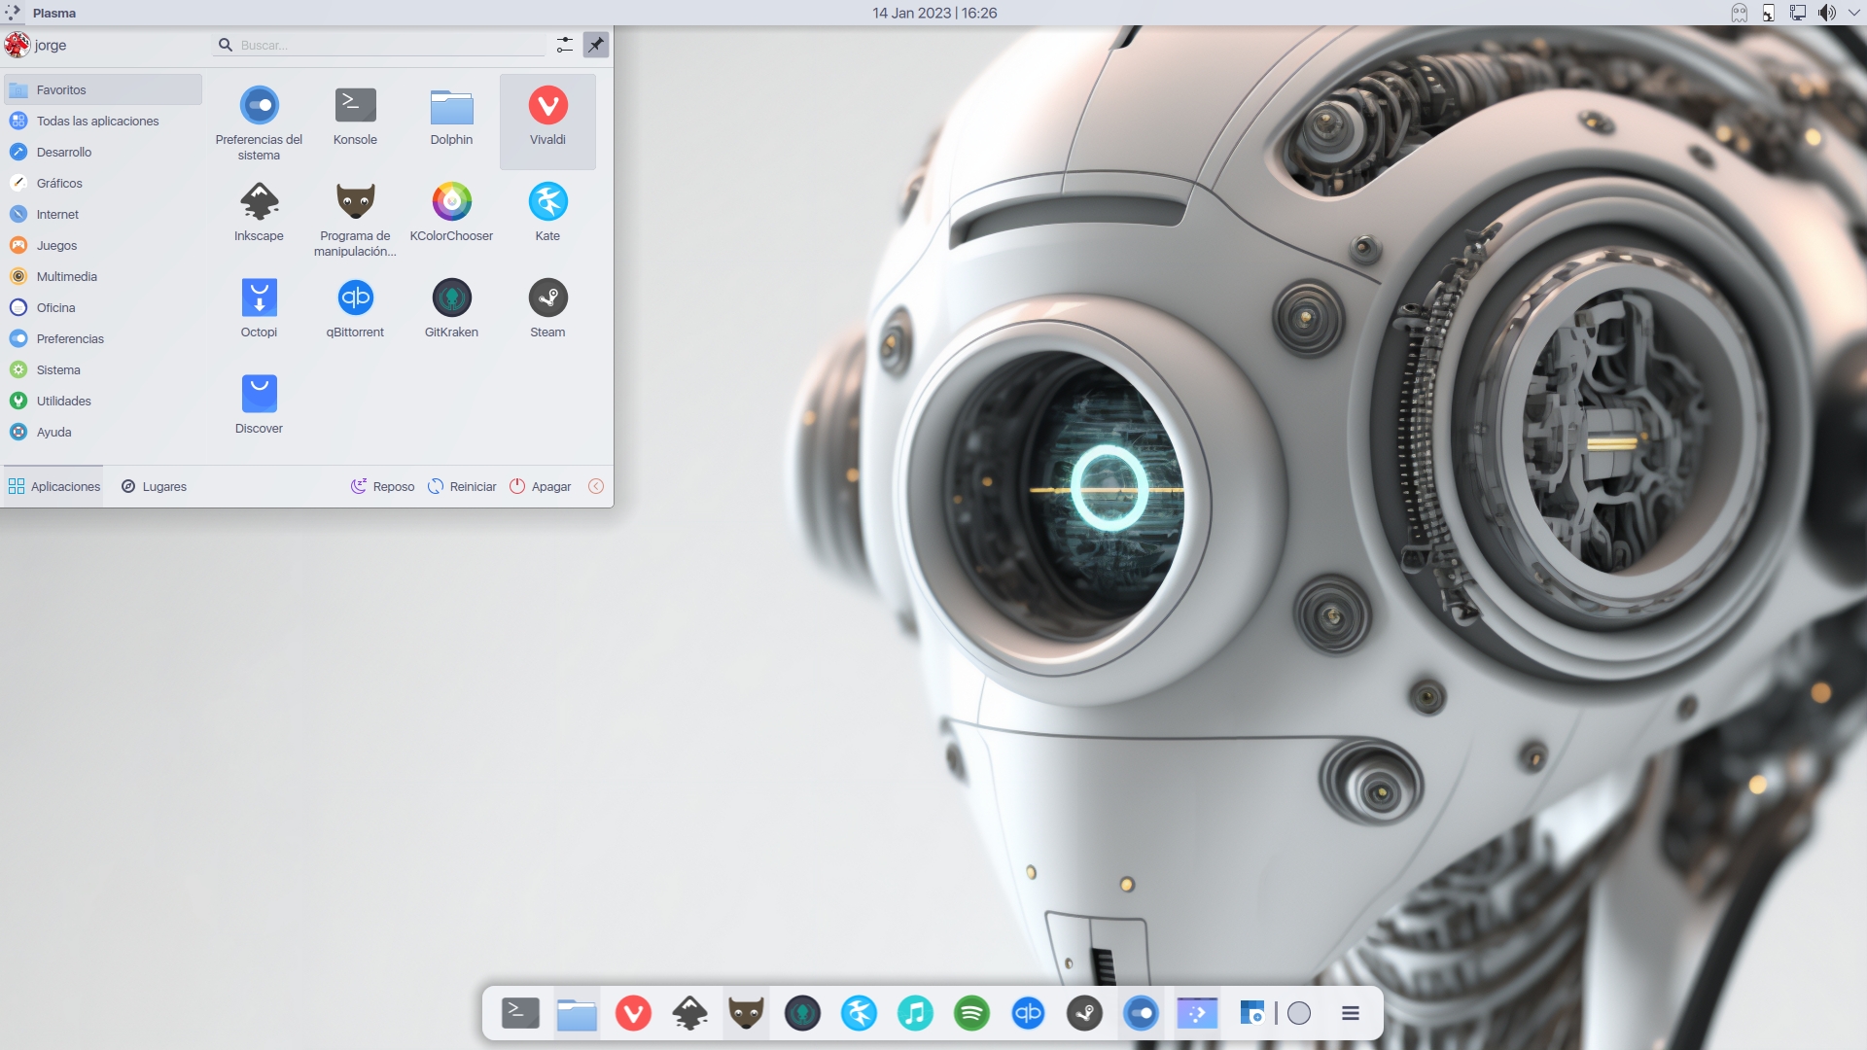Click Reiniciar to restart the system

click(474, 486)
